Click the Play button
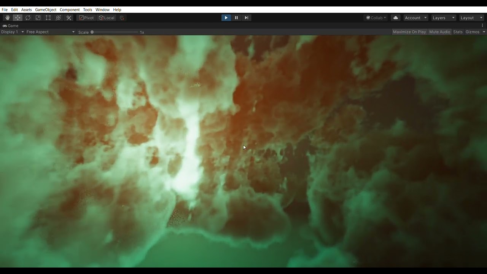 click(226, 18)
